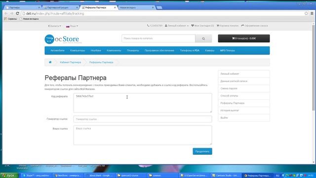The height and width of the screenshot is (178, 316).
Task: Open the Ноутбуки category menu
Action: [96, 50]
